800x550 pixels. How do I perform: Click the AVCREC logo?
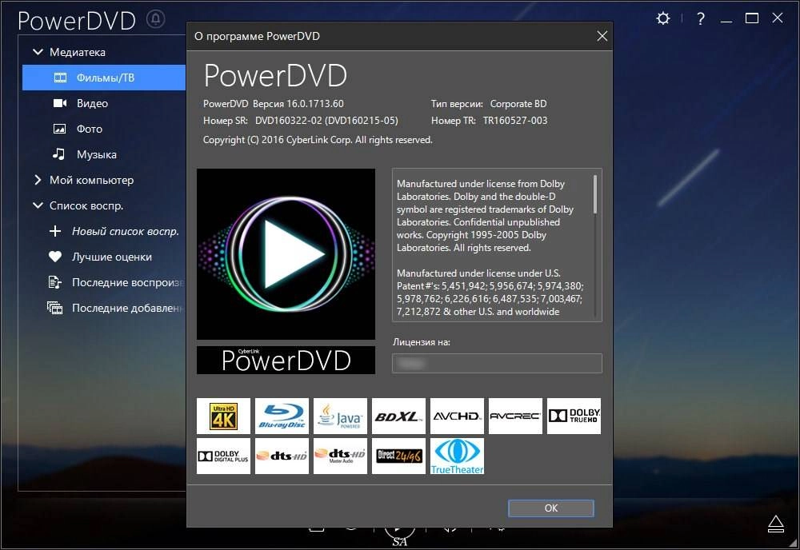pyautogui.click(x=515, y=416)
